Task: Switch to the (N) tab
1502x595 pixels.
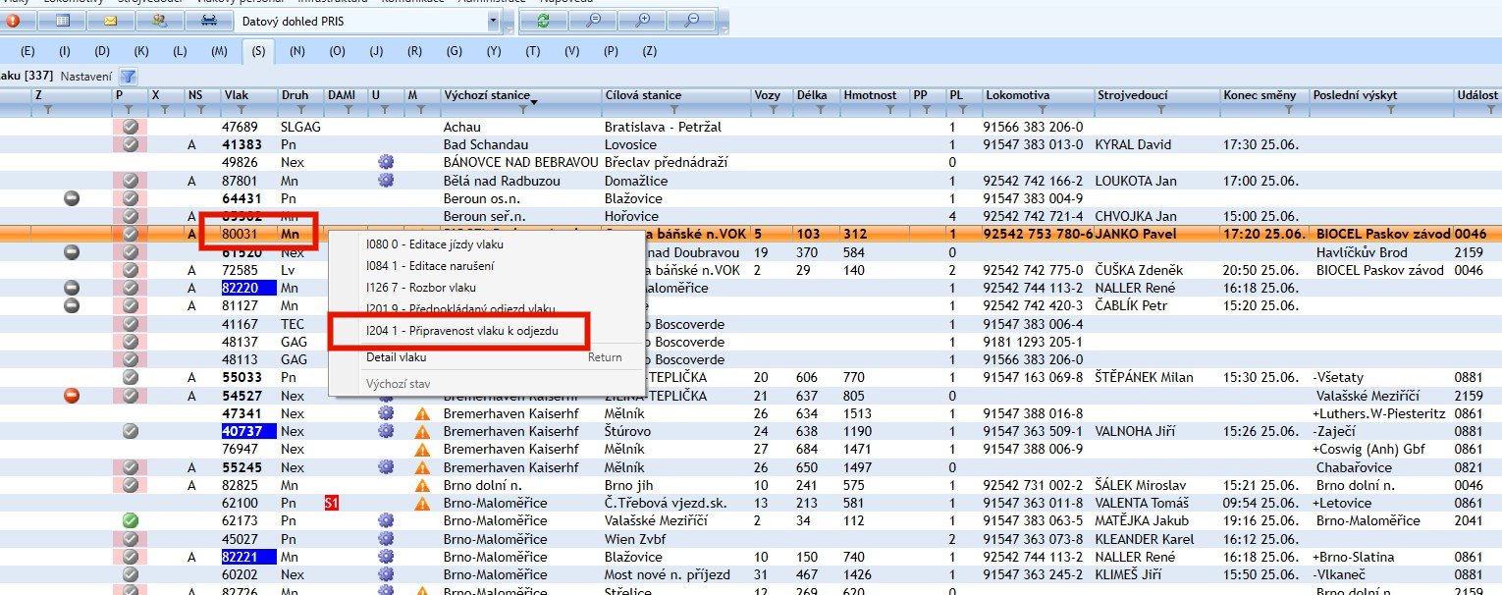Action: [297, 51]
